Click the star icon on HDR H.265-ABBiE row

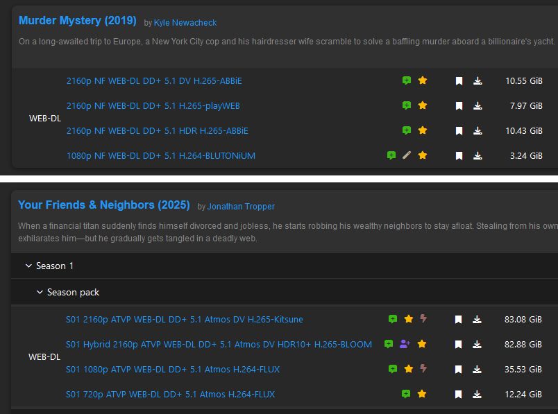(423, 130)
